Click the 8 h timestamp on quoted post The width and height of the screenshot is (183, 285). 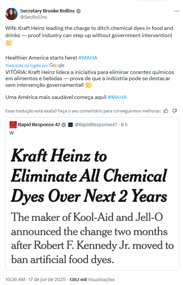pyautogui.click(x=124, y=125)
